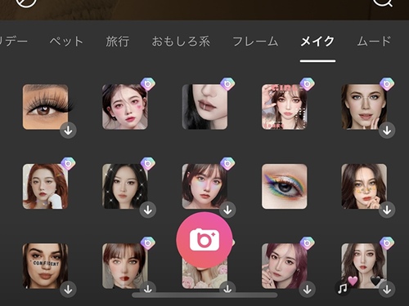Tap premium badge on purple-haired woman filter
409x306 pixels.
pyautogui.click(x=307, y=243)
